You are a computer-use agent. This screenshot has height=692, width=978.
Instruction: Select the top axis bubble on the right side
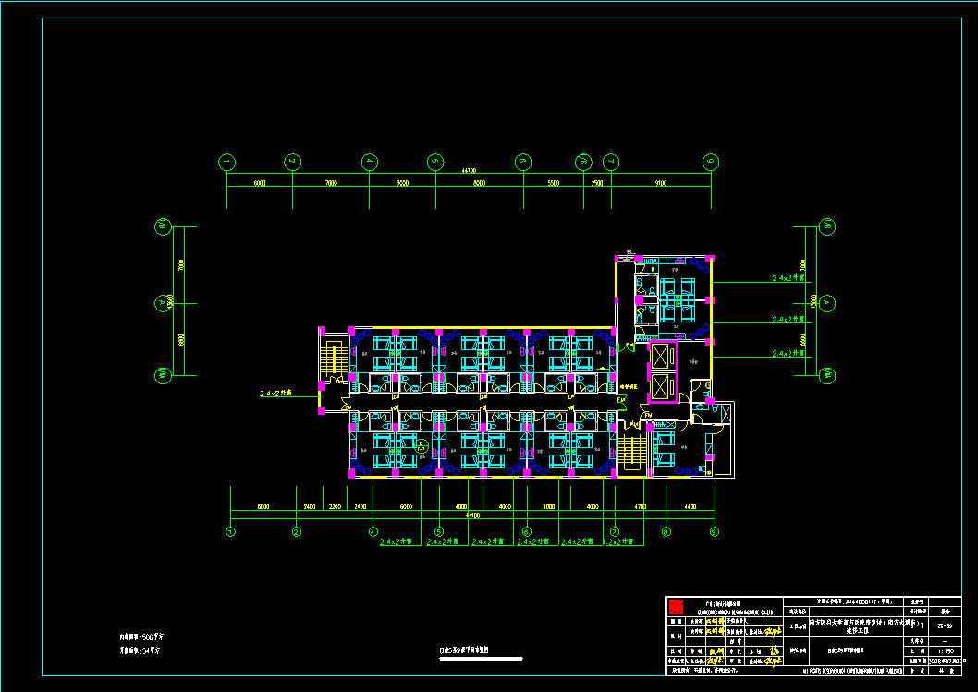tap(826, 225)
